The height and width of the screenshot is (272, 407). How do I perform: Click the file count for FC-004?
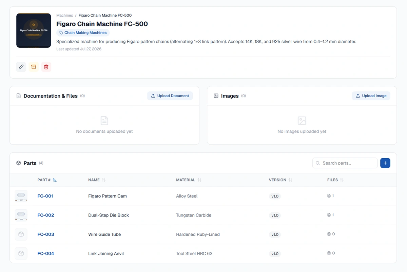[331, 253]
